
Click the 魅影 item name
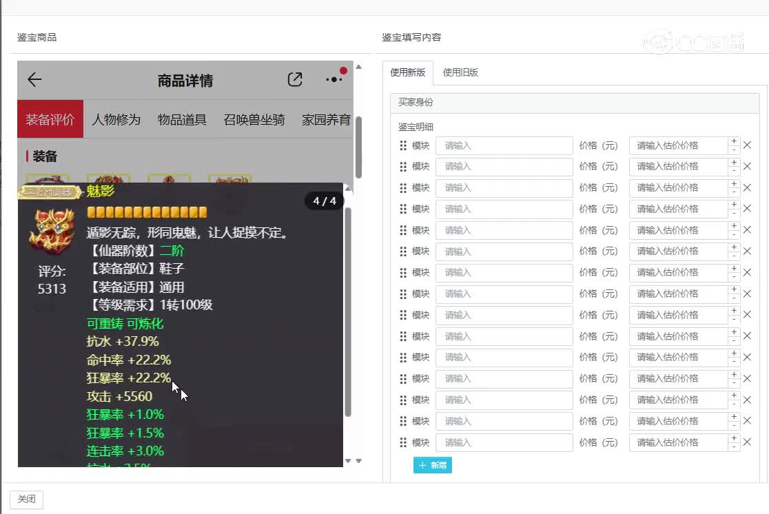coord(100,191)
